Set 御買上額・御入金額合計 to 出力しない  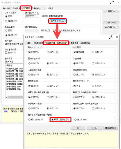point(53,97)
